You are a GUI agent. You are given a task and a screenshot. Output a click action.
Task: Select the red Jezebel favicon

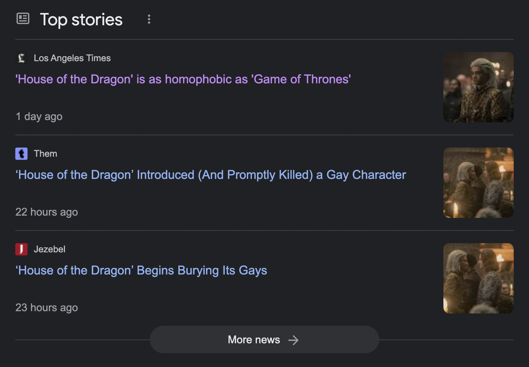(x=21, y=249)
